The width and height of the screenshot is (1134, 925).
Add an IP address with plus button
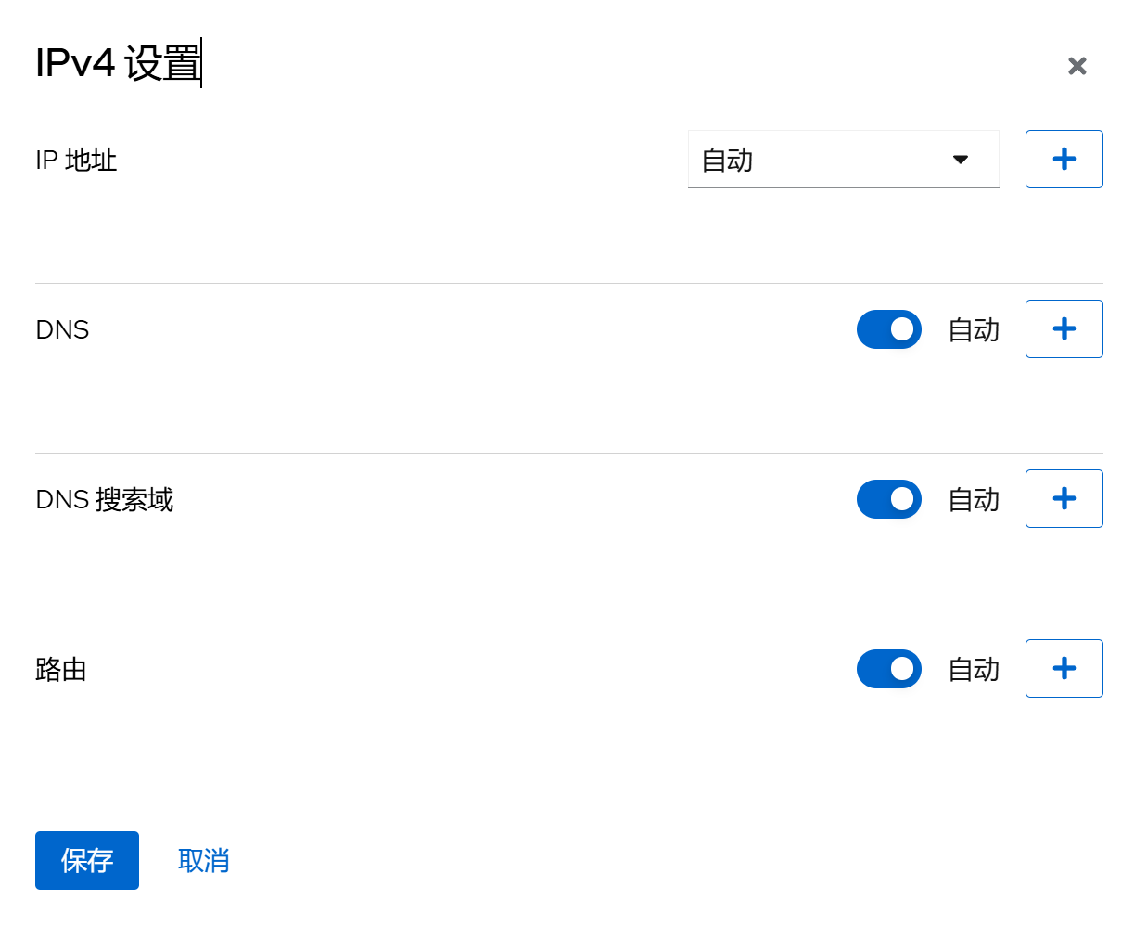point(1064,160)
